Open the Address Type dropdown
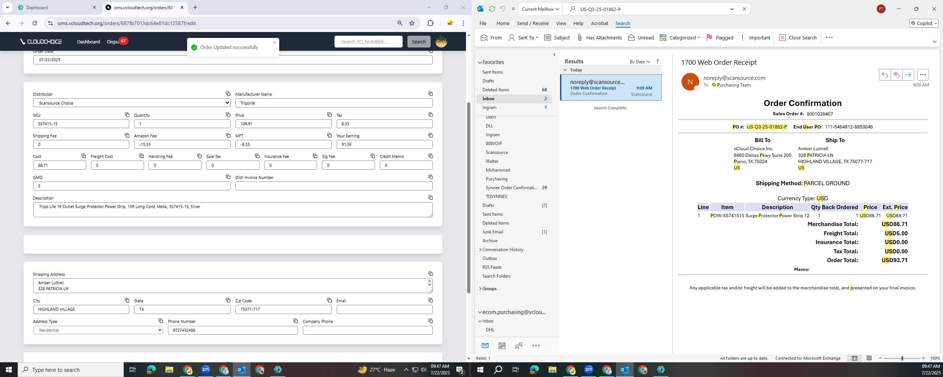Image resolution: width=943 pixels, height=377 pixels. point(98,330)
